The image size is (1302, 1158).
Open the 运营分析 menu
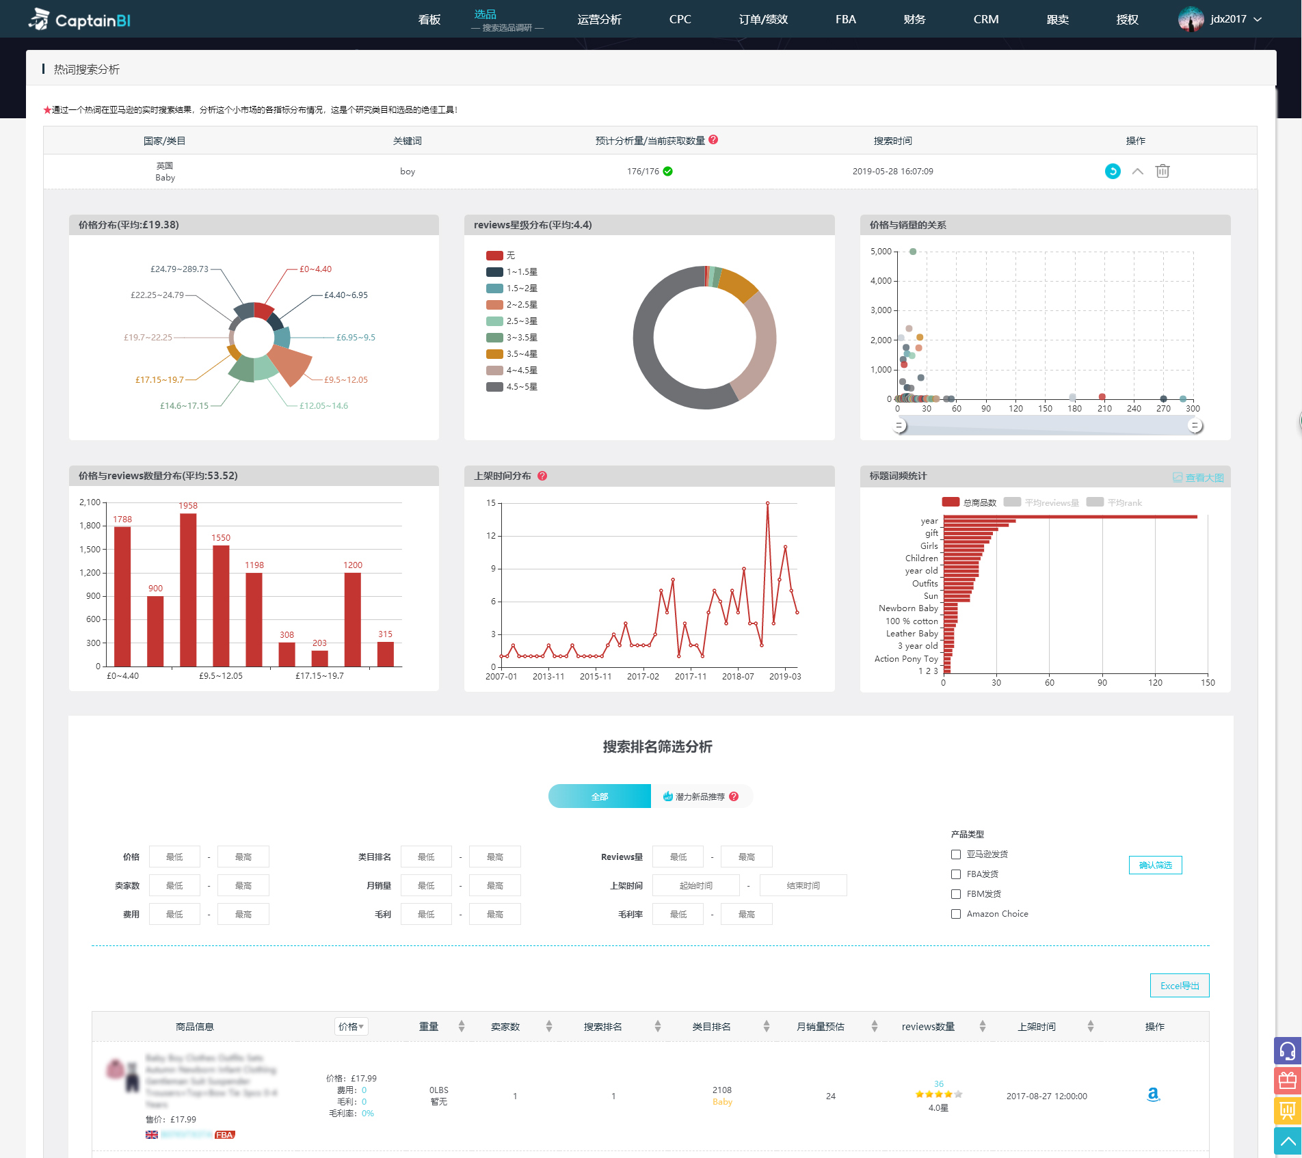(599, 19)
